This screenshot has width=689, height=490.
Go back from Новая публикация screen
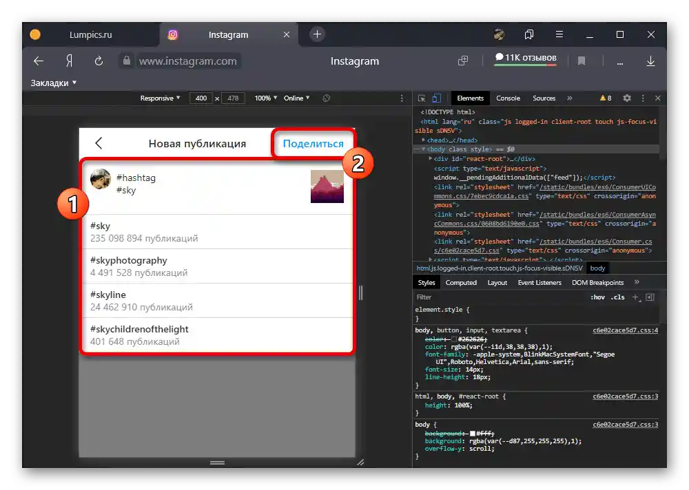99,143
